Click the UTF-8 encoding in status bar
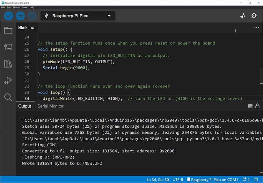 tap(177, 179)
